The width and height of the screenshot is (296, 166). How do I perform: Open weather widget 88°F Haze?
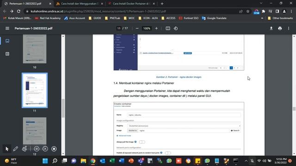coord(11,161)
